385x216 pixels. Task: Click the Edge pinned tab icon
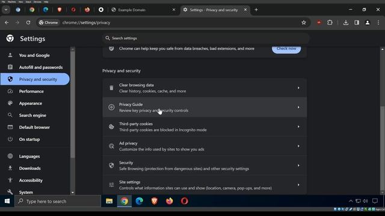pyautogui.click(x=46, y=10)
